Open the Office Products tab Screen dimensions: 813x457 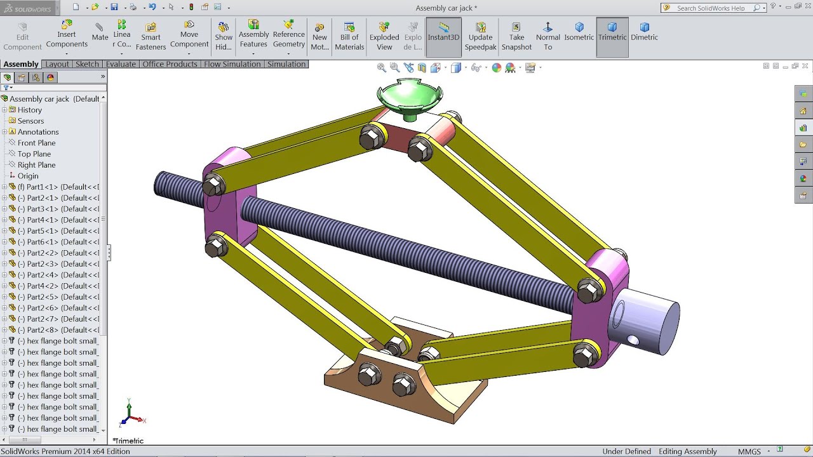170,64
